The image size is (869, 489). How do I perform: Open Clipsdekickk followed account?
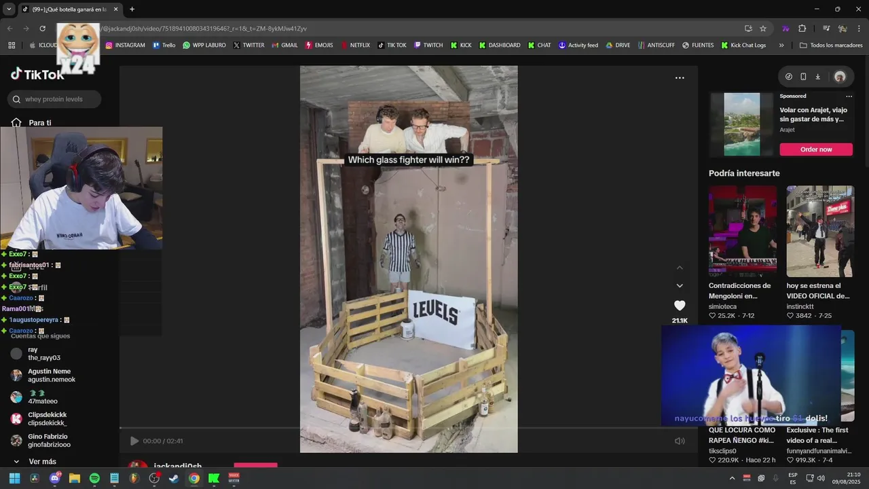pos(39,419)
